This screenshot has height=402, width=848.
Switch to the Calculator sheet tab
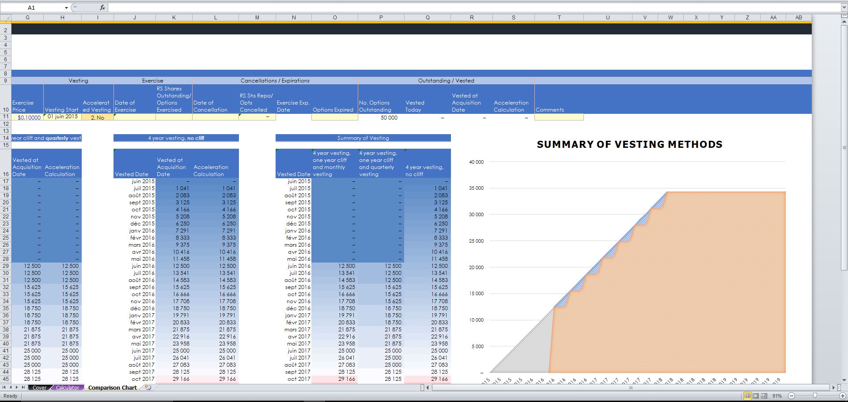tap(68, 387)
